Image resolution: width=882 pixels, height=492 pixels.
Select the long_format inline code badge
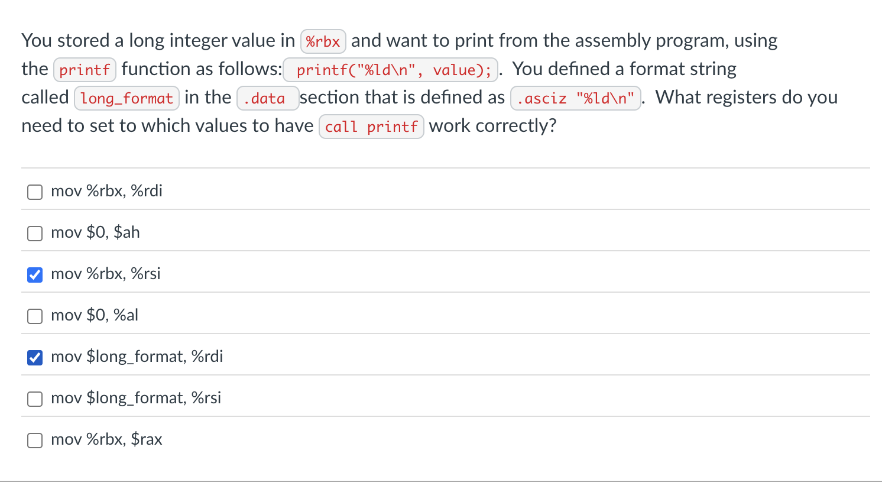pos(126,98)
